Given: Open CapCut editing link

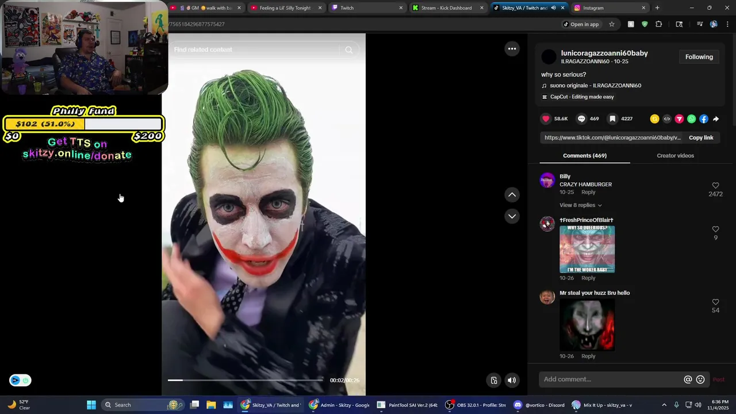Looking at the screenshot, I should 582,97.
